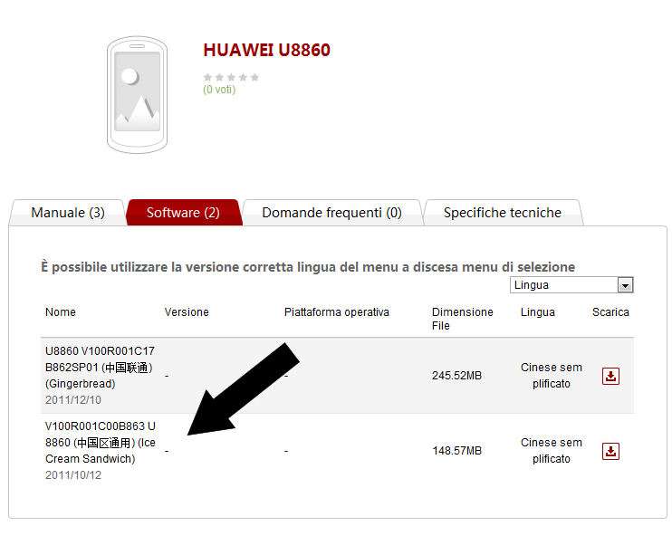Click the V100R001C00B863 U8860 entry name
The height and width of the screenshot is (536, 672).
(x=101, y=442)
